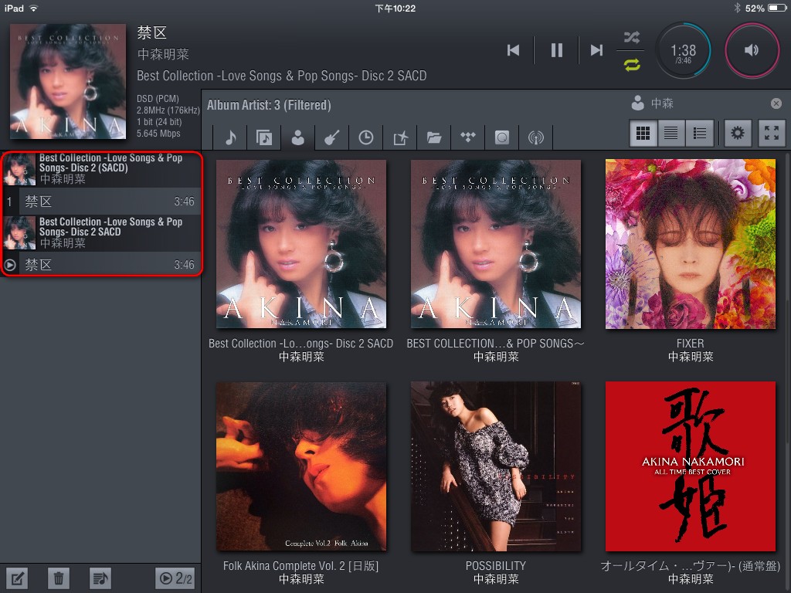791x593 pixels.
Task: Browse by genre using the guitar icon
Action: 331,137
